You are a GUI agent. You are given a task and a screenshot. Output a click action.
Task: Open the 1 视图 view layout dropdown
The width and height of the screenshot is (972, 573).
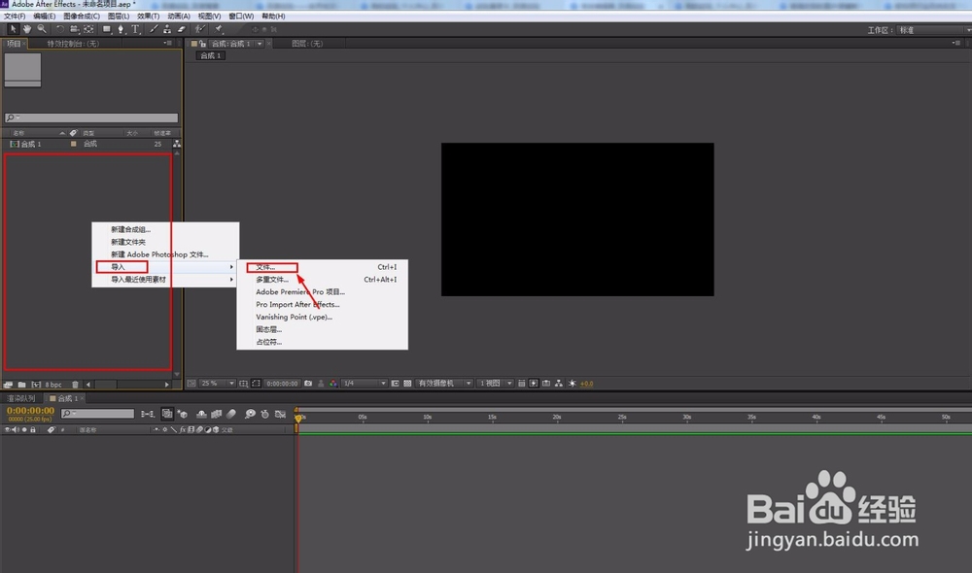(496, 384)
